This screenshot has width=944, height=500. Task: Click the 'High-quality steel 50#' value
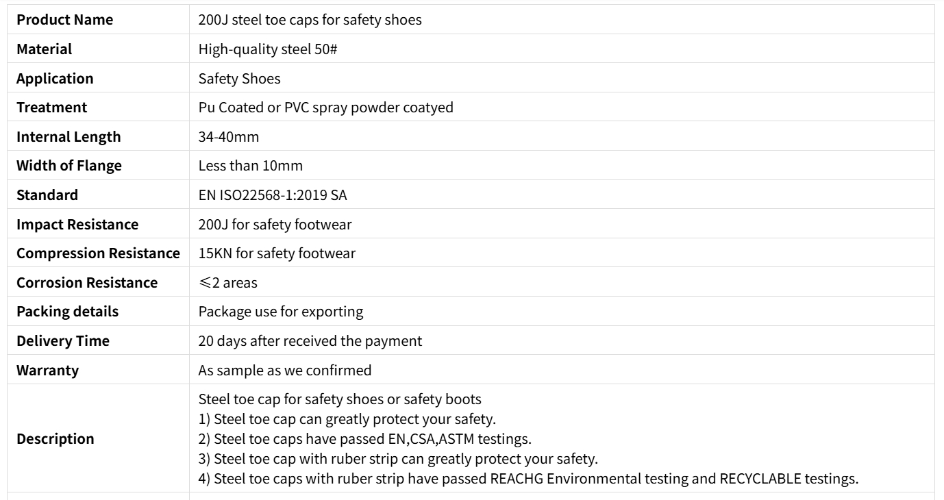pos(266,49)
